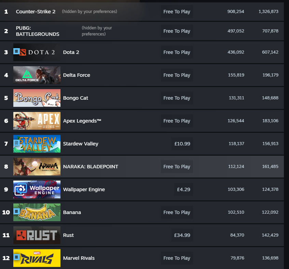
Task: Click the blue list icon on Dota 2 thumbnail
Action: pos(16,51)
